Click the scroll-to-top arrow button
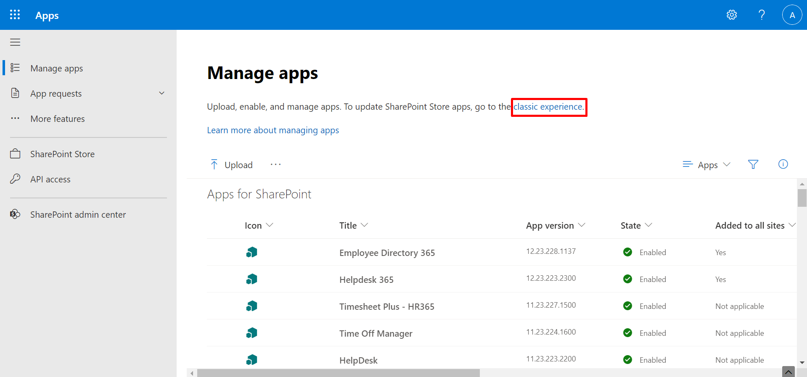 788,372
